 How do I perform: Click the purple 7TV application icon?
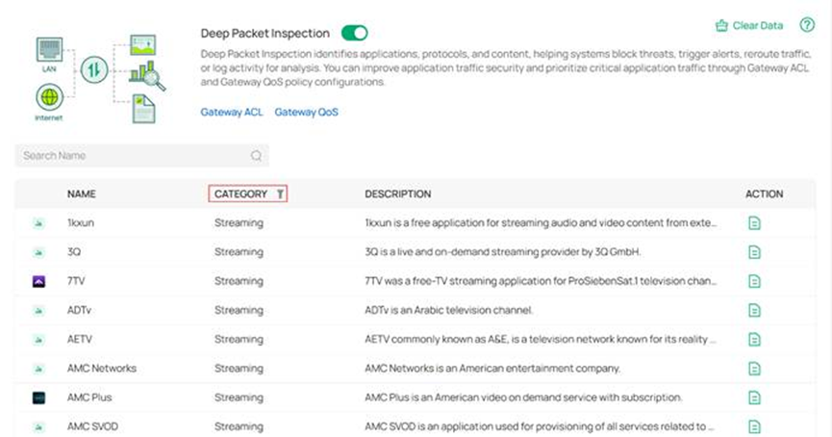point(38,281)
